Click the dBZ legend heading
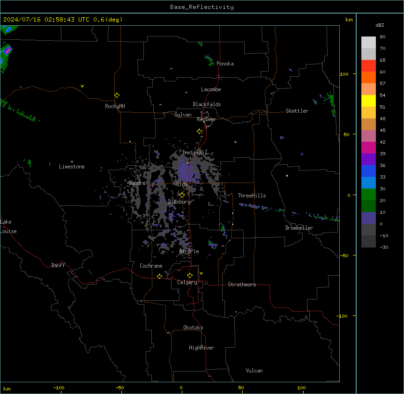This screenshot has height=394, width=404. click(x=380, y=25)
